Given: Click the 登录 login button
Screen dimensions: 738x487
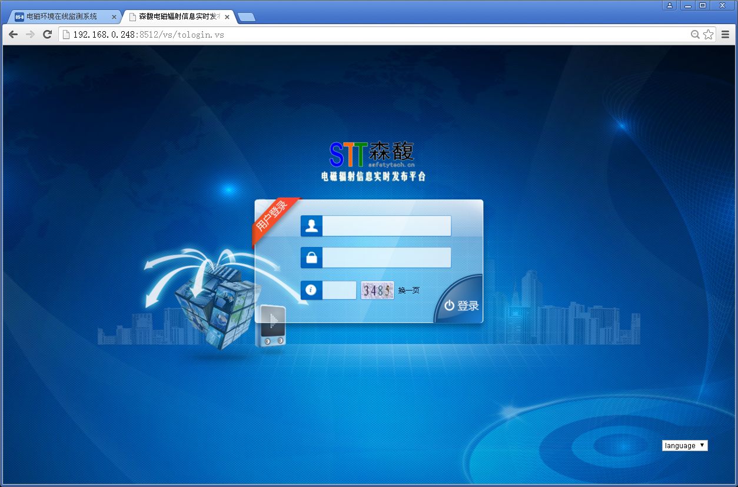Looking at the screenshot, I should [x=461, y=305].
